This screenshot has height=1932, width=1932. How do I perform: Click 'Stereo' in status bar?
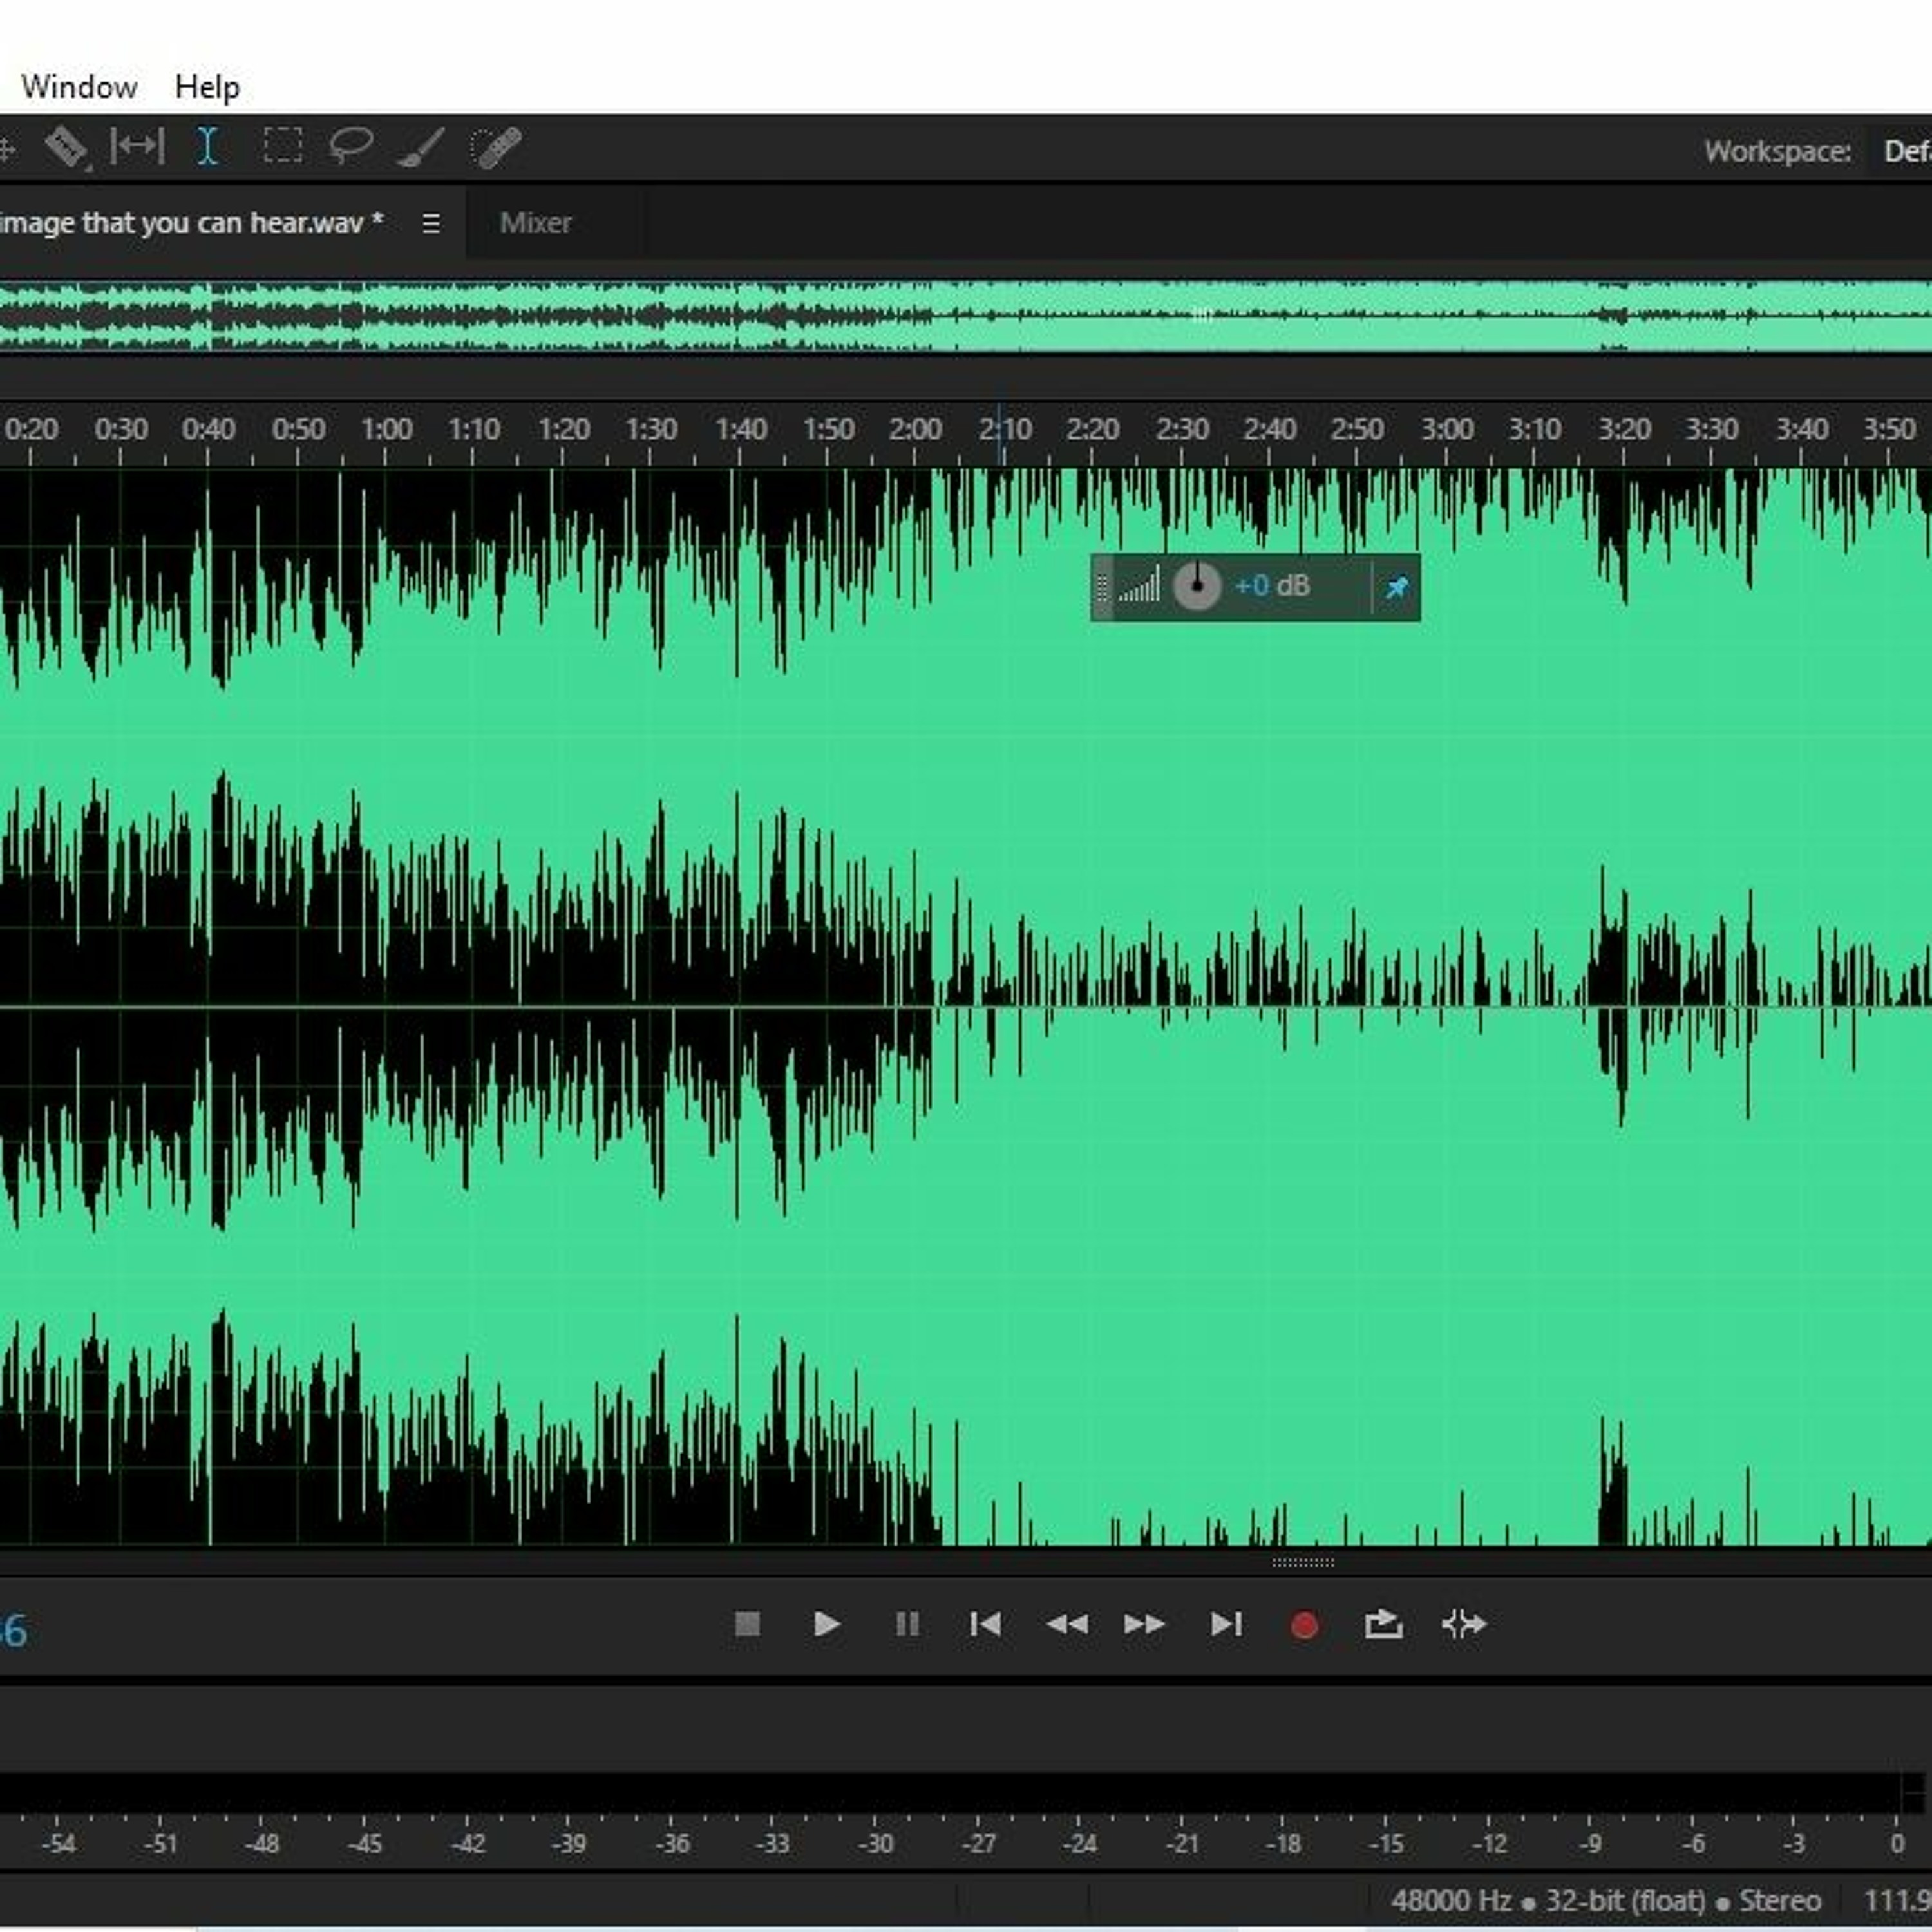pos(1780,1901)
